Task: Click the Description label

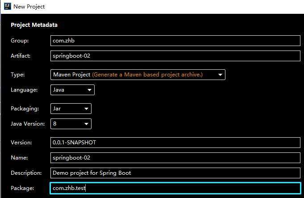Action: 26,173
